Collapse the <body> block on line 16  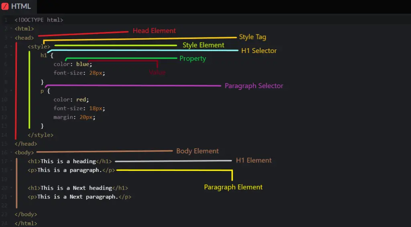(11, 152)
